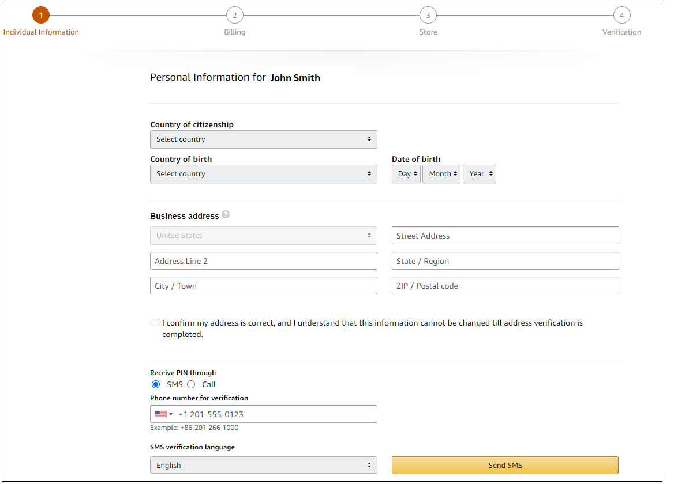Click the phone number for verification field
Image resolution: width=674 pixels, height=484 pixels.
coord(275,414)
